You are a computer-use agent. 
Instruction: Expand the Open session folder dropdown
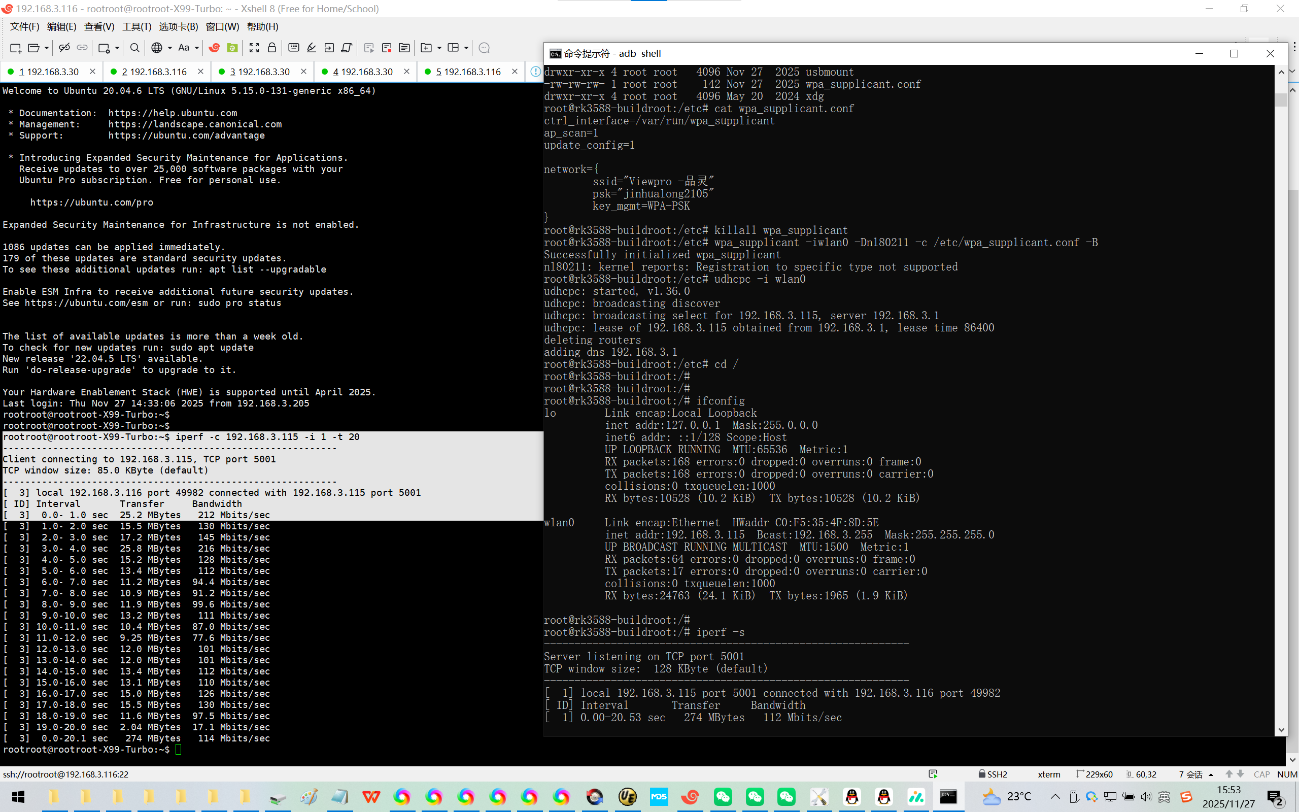coord(47,48)
